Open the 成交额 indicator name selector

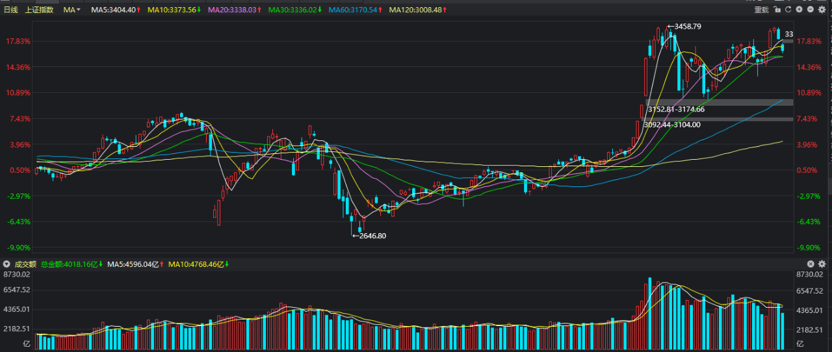tap(25, 264)
